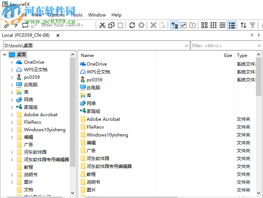Open the path D:\tools\桌面 dropdown arrow
This screenshot has height=198, width=263.
187,46
